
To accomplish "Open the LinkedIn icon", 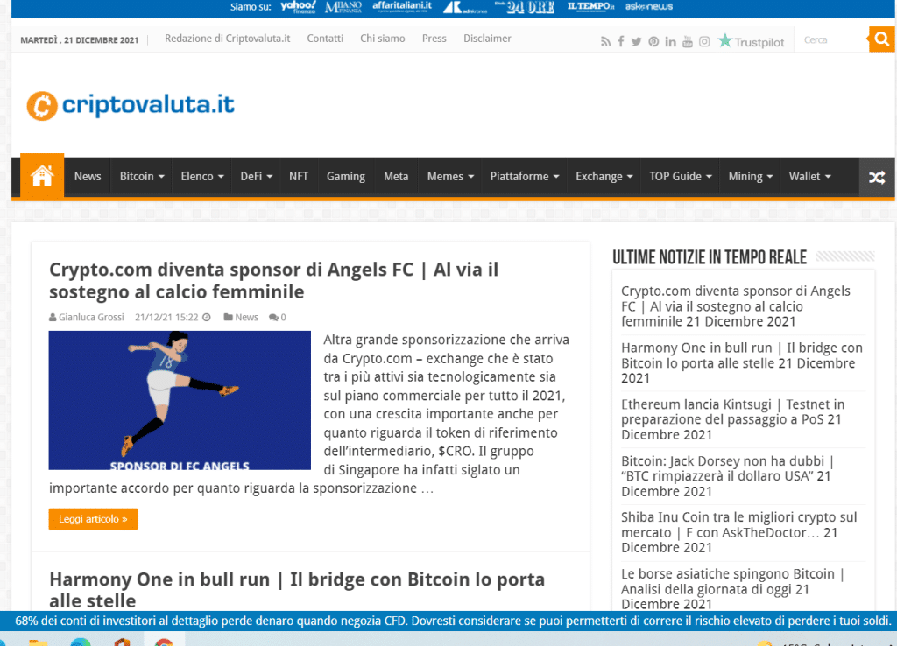I will coord(670,40).
